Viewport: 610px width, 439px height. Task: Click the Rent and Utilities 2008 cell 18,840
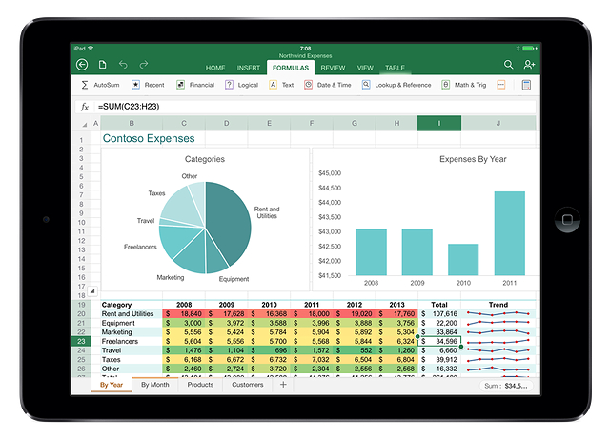[x=184, y=314]
